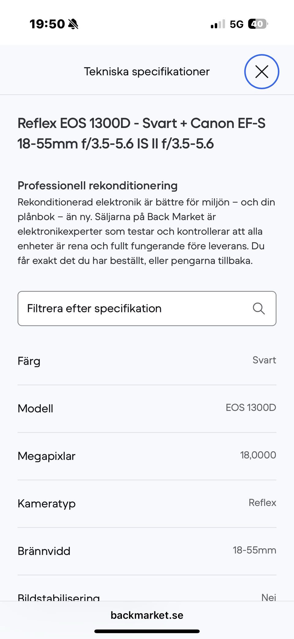Image resolution: width=294 pixels, height=639 pixels.
Task: Tap the battery level indicator
Action: (258, 24)
